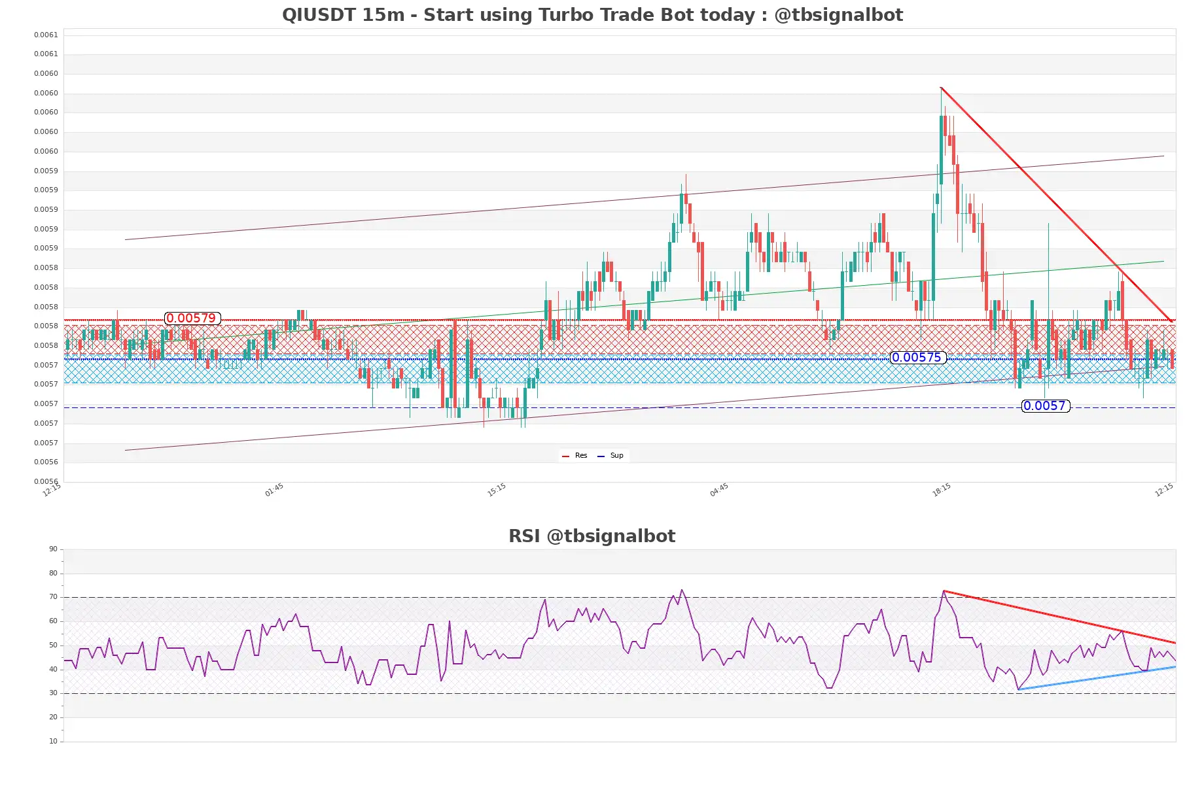The width and height of the screenshot is (1185, 790).
Task: Click the RSI @tbsignalbot title
Action: coord(592,536)
